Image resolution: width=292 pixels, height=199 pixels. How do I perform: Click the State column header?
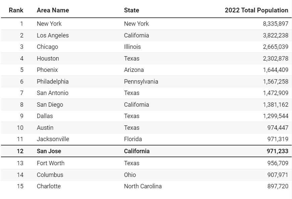[131, 10]
